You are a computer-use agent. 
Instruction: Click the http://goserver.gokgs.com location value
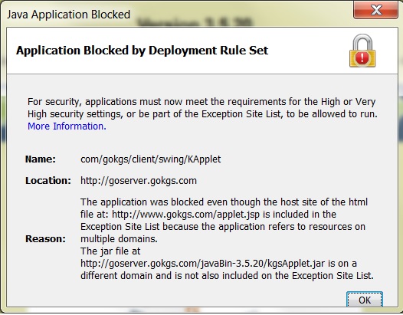click(x=139, y=181)
